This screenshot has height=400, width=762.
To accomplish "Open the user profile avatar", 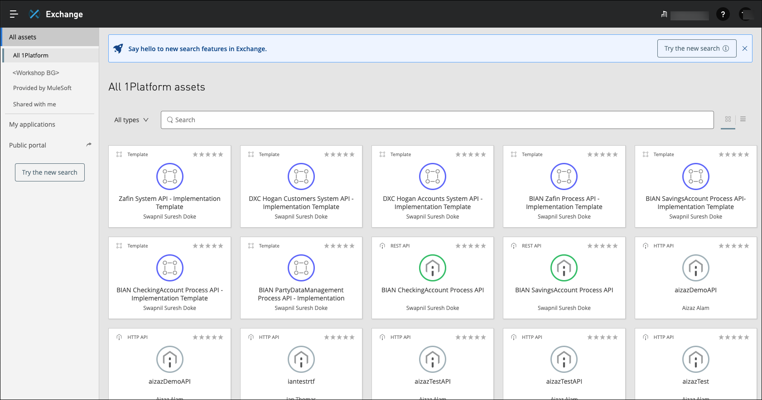I will pyautogui.click(x=746, y=14).
